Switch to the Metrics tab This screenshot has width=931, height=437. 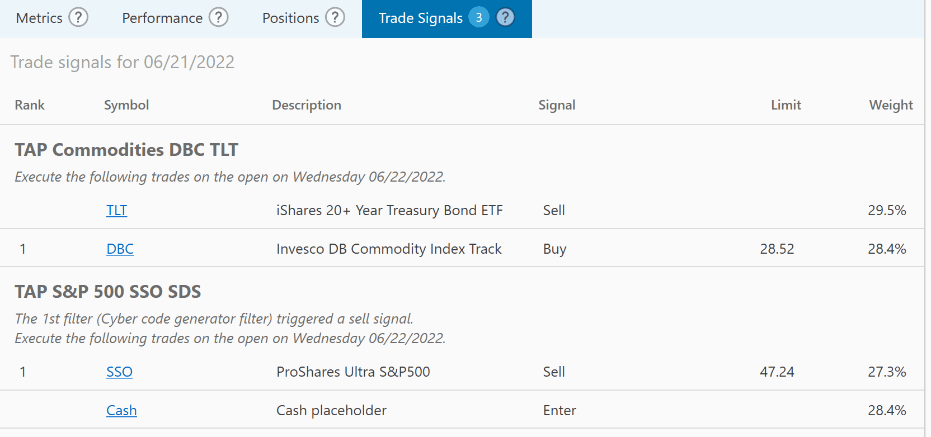click(x=39, y=18)
